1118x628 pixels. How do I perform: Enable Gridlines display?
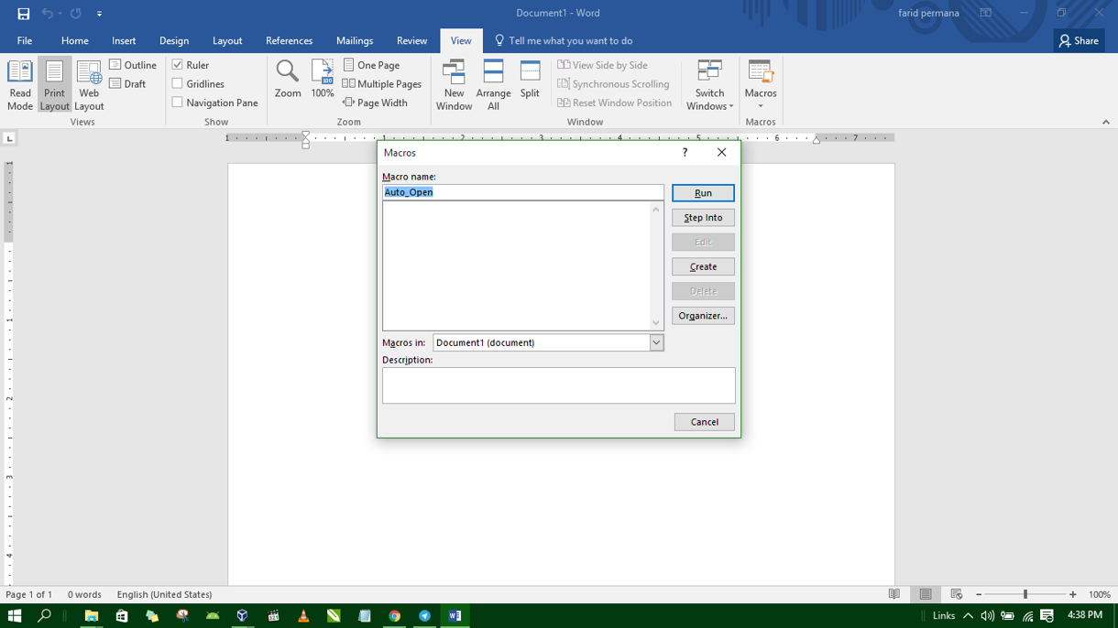(177, 83)
